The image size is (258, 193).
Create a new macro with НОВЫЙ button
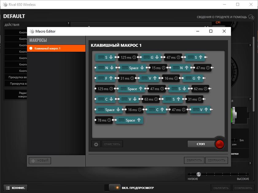point(40,161)
